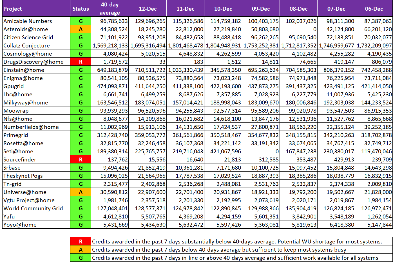The width and height of the screenshot is (393, 262).
Task: Select the Yafu project cell
Action: tap(36, 217)
